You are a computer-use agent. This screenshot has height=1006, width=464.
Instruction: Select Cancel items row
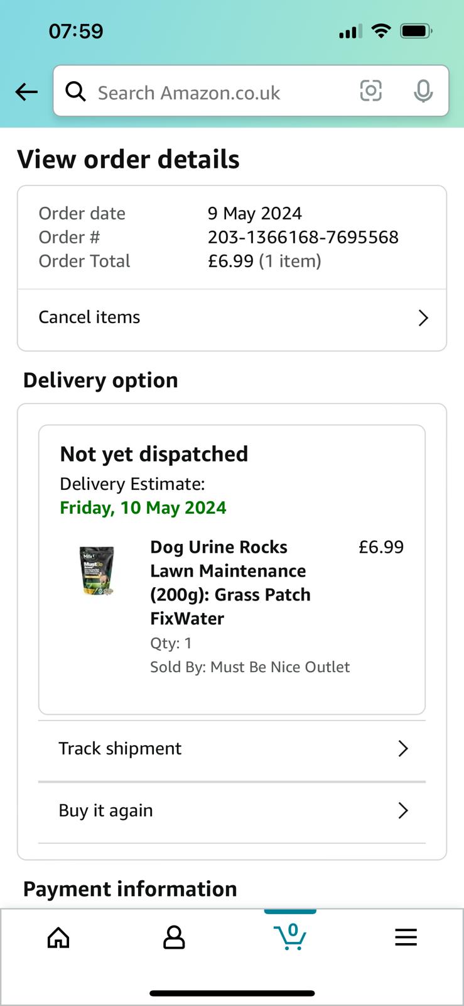tap(232, 318)
